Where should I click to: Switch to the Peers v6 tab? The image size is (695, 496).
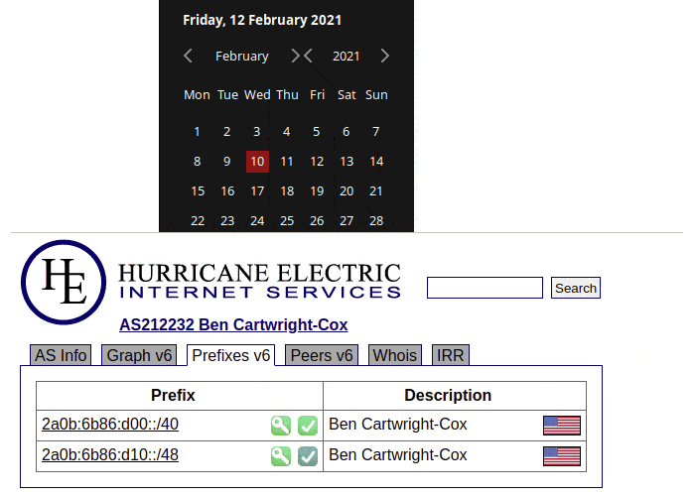(322, 355)
